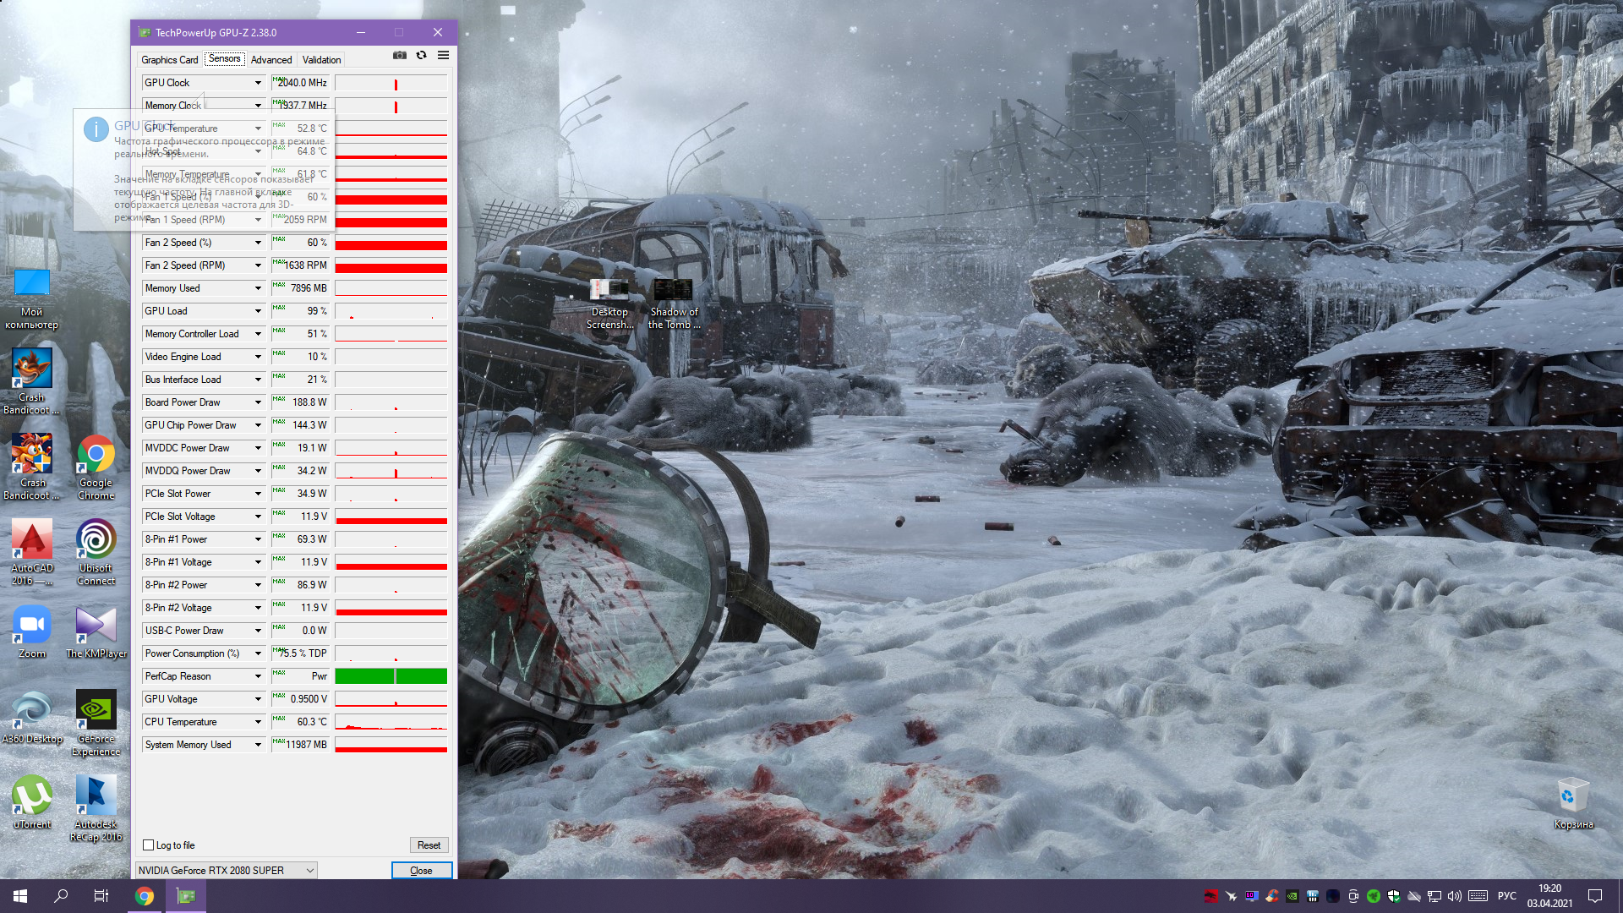Click the Reset button
1623x913 pixels.
pyautogui.click(x=429, y=845)
